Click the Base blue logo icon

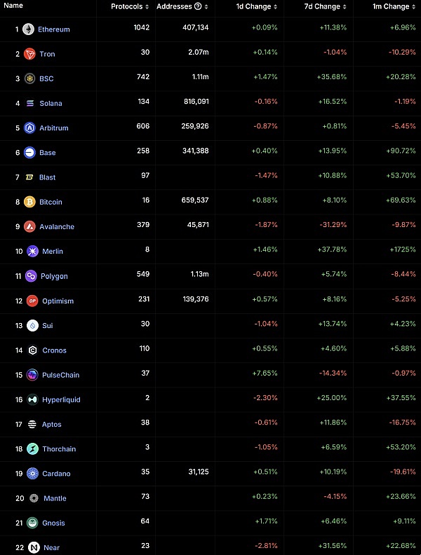coord(29,153)
